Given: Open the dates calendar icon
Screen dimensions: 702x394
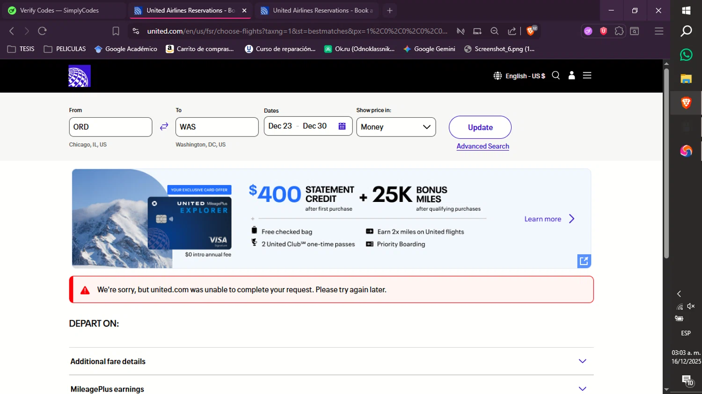Looking at the screenshot, I should (x=342, y=126).
